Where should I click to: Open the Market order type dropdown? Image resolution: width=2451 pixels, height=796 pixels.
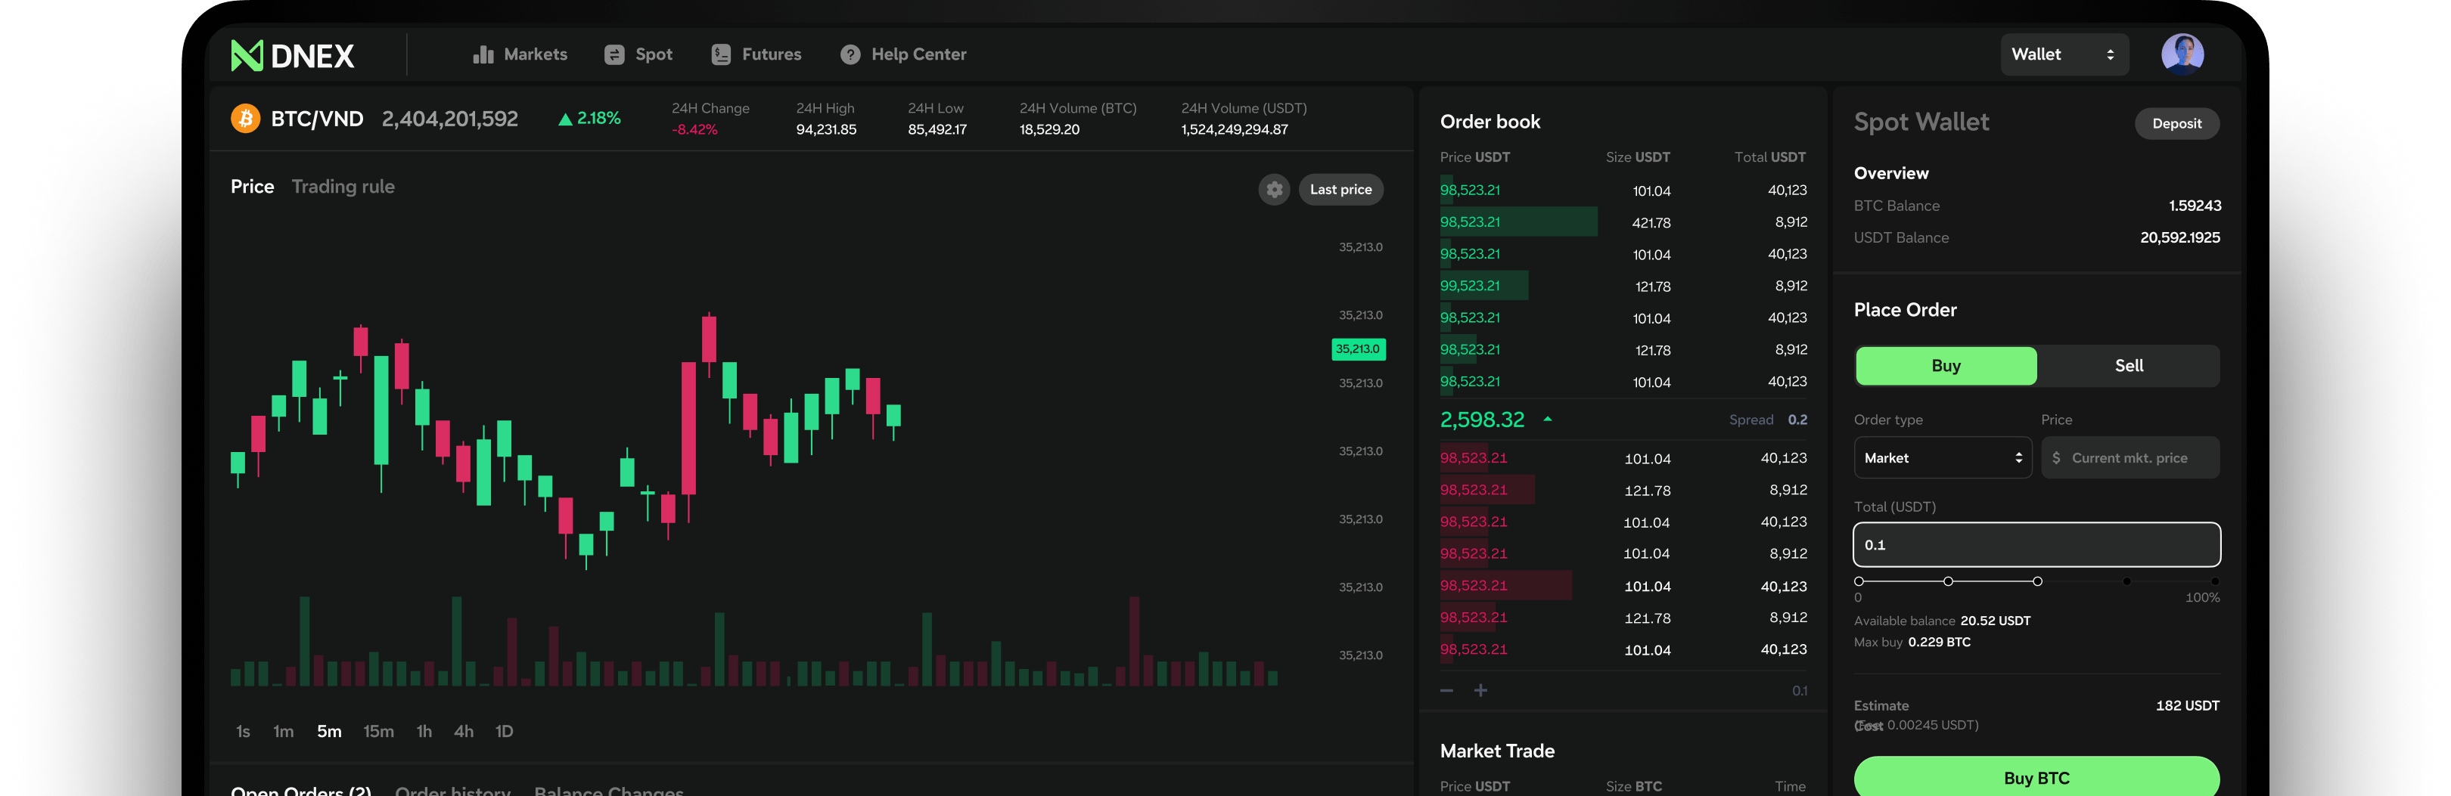(x=1942, y=458)
